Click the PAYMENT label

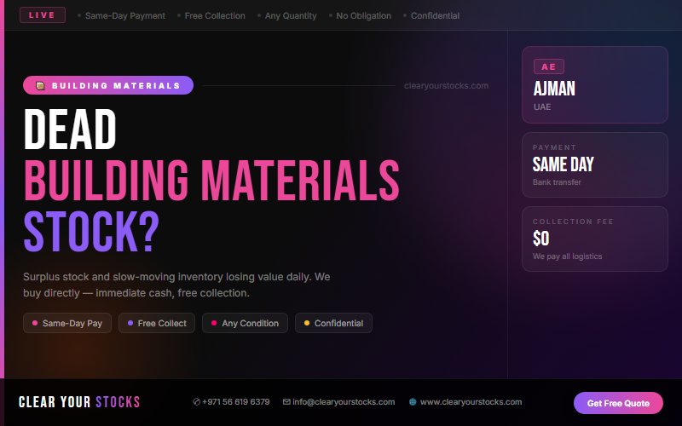554,147
